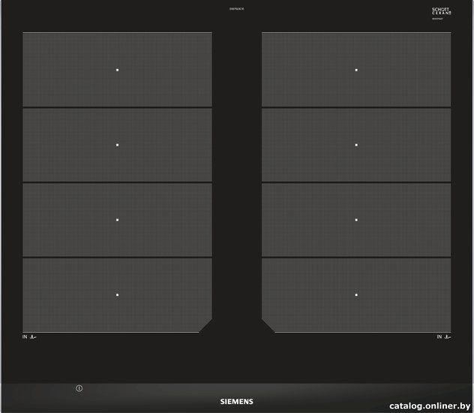Click the third right cooking zone from top
This screenshot has height=413, width=474.
[356, 220]
